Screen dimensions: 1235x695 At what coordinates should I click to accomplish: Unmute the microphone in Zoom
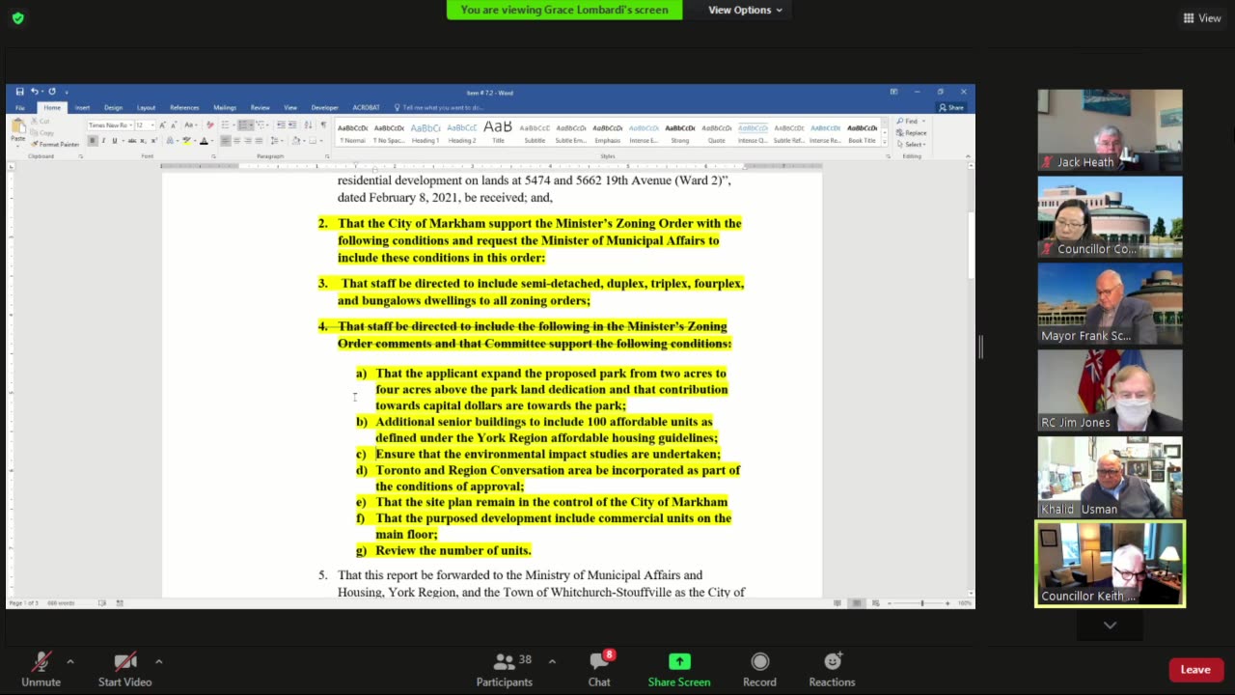point(41,669)
